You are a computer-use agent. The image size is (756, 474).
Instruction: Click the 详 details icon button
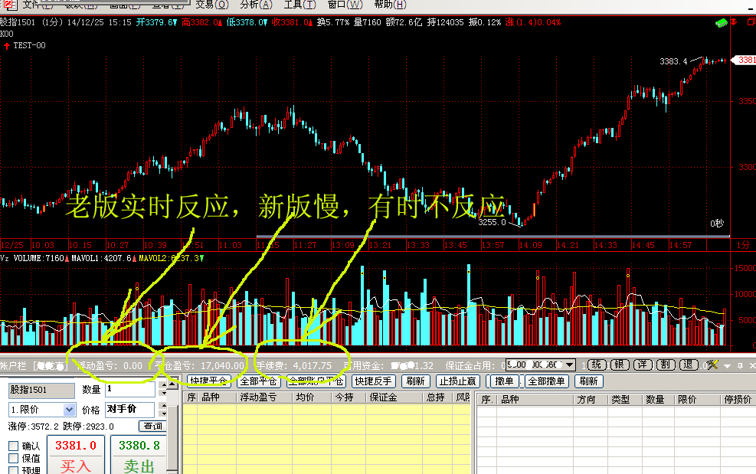click(x=643, y=365)
